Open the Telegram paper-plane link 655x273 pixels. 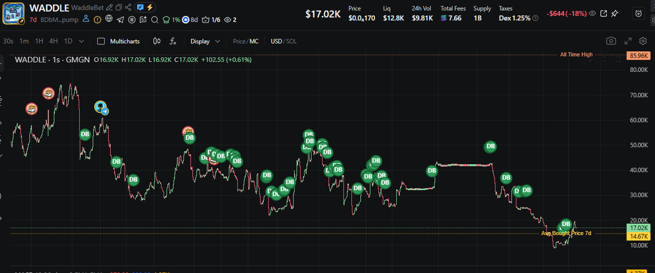pyautogui.click(x=120, y=20)
